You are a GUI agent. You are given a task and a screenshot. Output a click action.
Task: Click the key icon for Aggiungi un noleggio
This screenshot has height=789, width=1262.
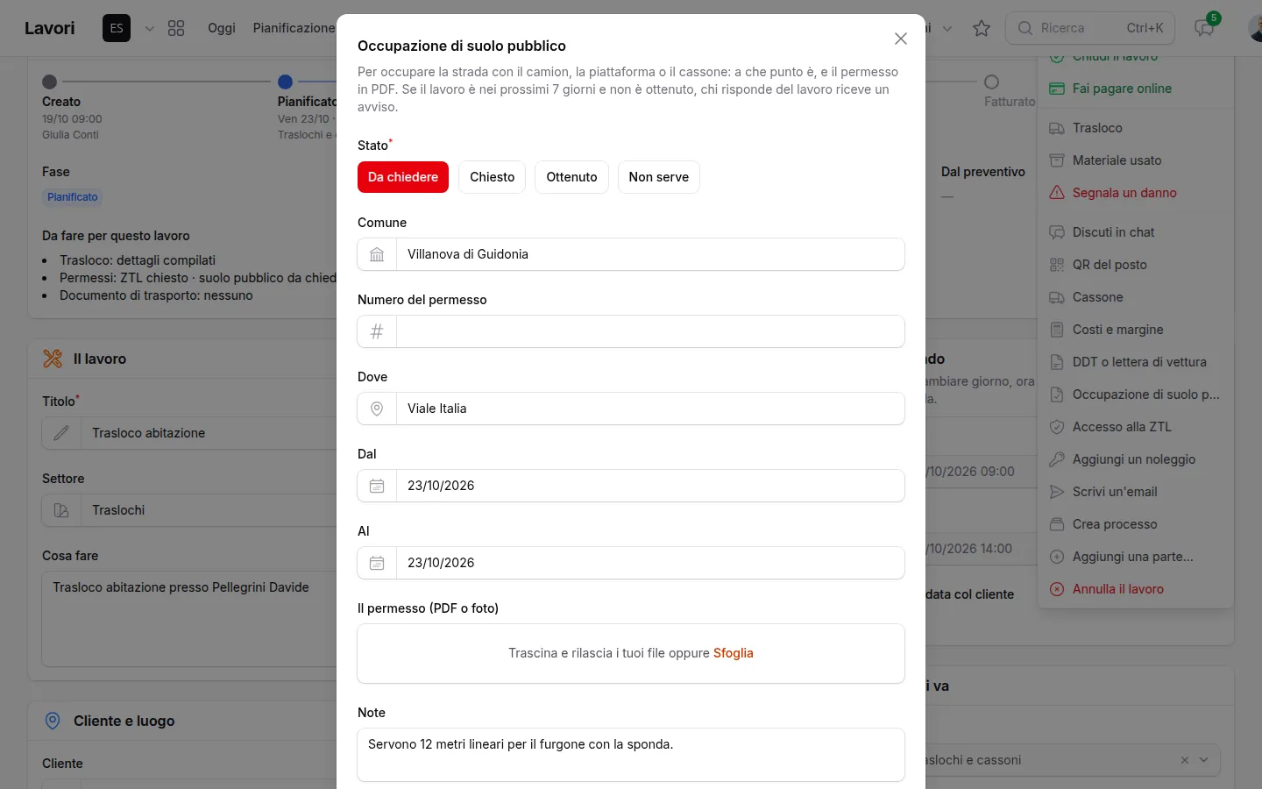(x=1057, y=459)
